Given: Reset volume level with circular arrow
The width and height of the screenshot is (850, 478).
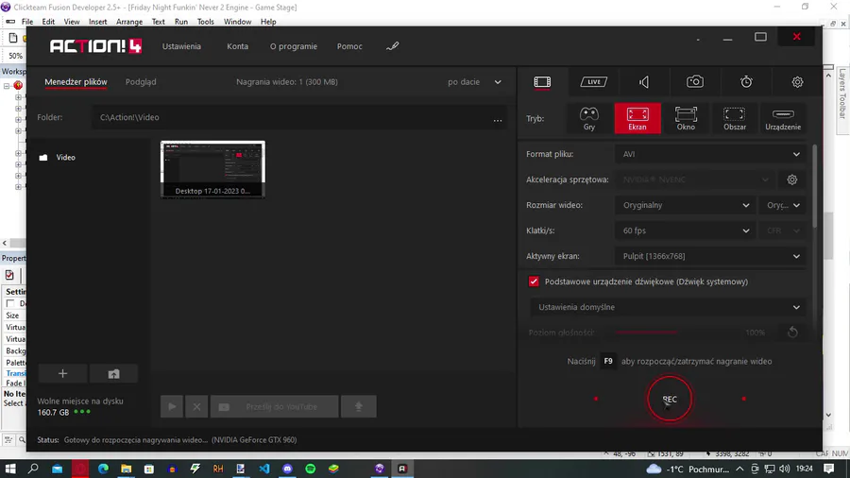Looking at the screenshot, I should click(792, 333).
